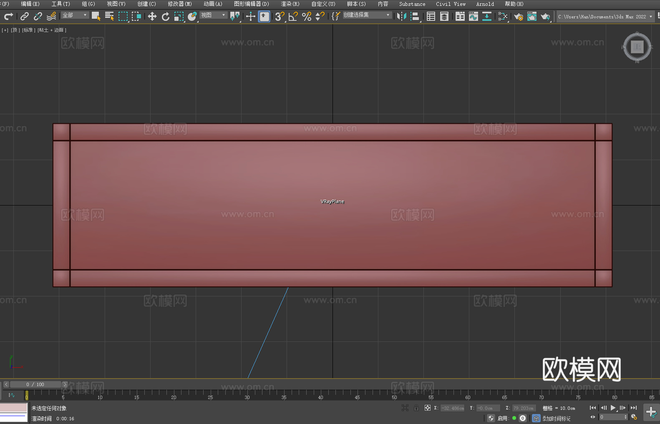Open the 渲染(R) menu
660x424 pixels.
290,4
